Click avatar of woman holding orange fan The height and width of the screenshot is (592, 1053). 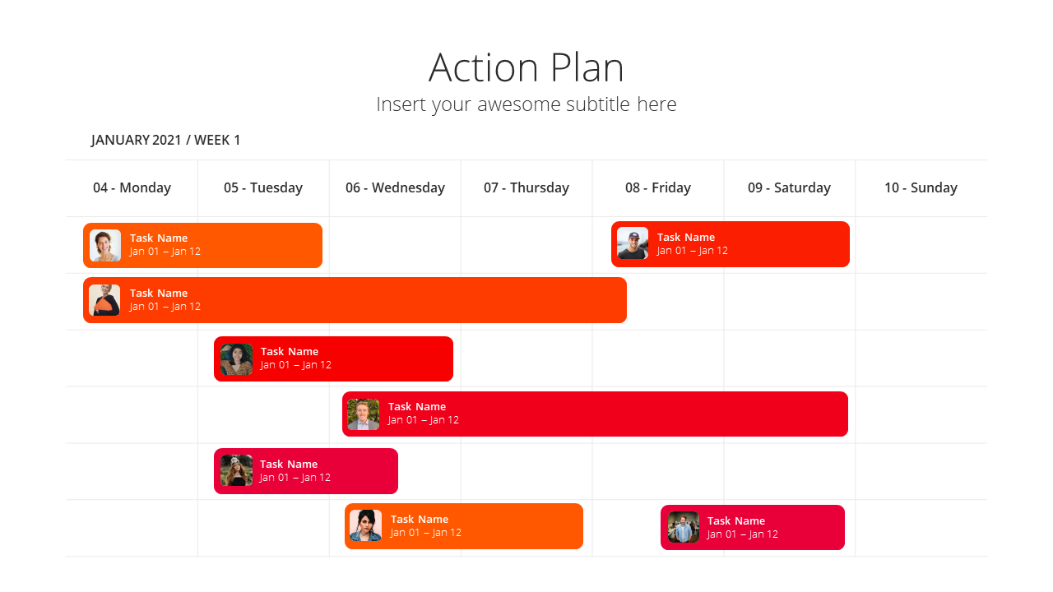point(104,300)
